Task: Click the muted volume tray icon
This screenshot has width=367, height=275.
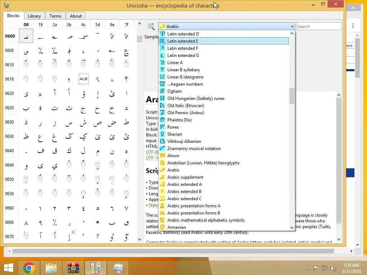Action: 333,268
